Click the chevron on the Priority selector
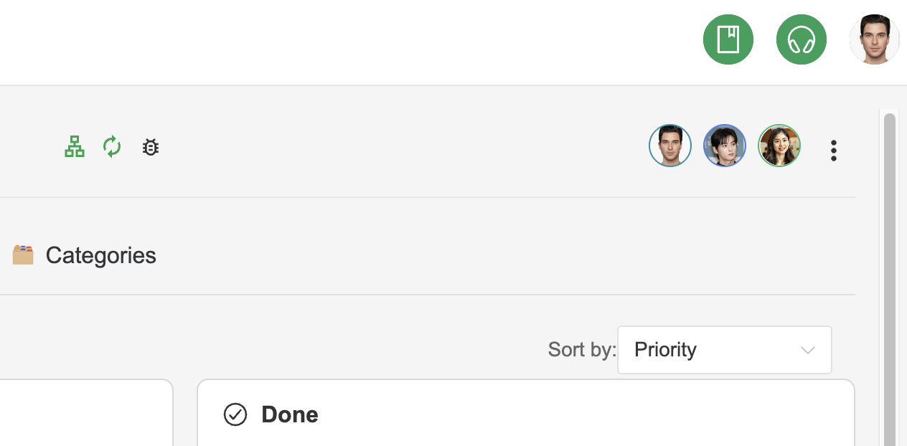 [x=807, y=350]
